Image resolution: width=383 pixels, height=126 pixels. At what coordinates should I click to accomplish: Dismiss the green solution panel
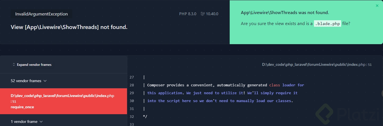point(377,6)
